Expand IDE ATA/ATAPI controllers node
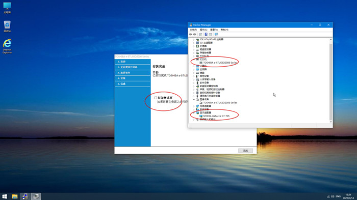 tap(194, 40)
